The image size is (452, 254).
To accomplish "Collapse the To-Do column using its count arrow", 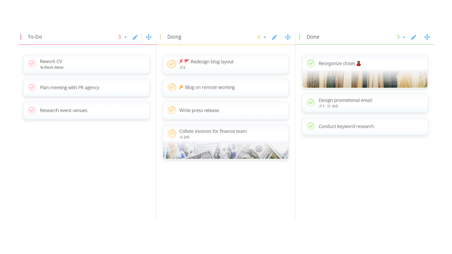I will point(125,37).
